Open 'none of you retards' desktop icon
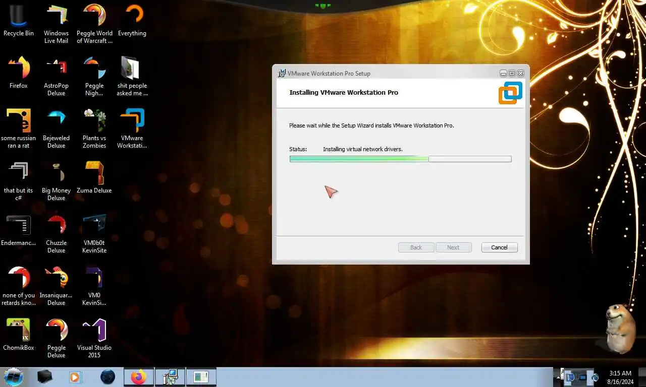The width and height of the screenshot is (646, 387). click(18, 286)
